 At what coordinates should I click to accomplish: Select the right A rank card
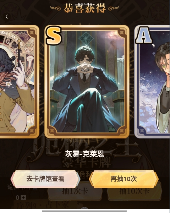click(x=152, y=82)
